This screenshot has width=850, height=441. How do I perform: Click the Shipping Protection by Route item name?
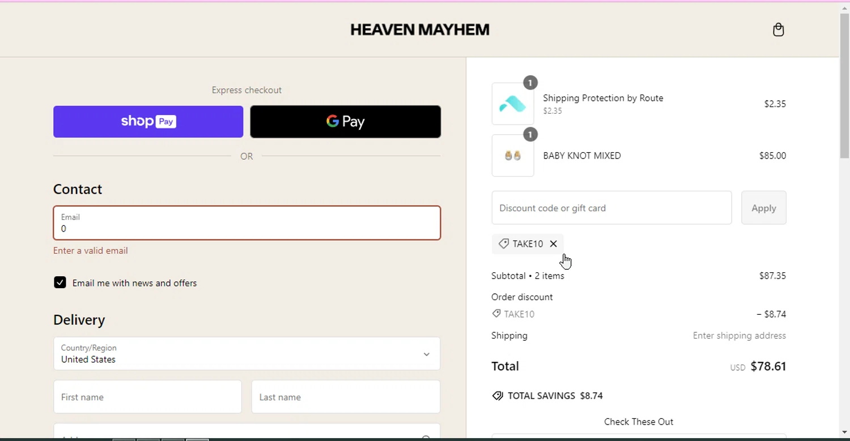(x=603, y=98)
